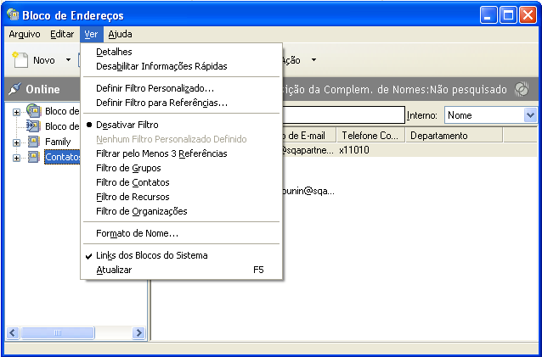
Task: Select the first Bloco de address book icon
Action: click(x=34, y=110)
